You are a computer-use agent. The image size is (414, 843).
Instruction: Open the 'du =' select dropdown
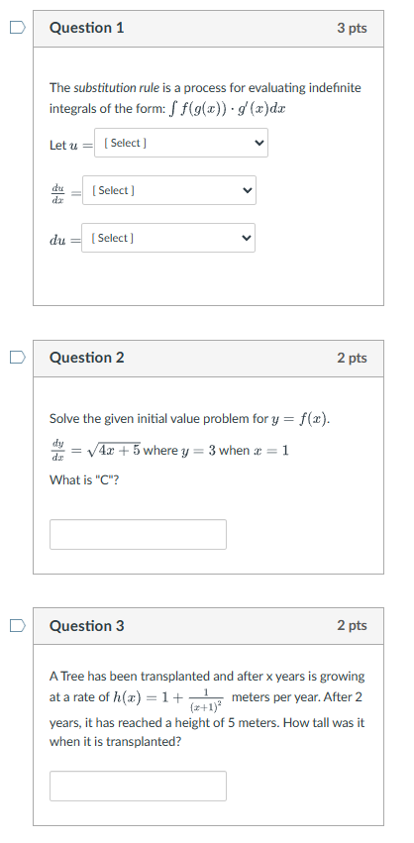(168, 238)
